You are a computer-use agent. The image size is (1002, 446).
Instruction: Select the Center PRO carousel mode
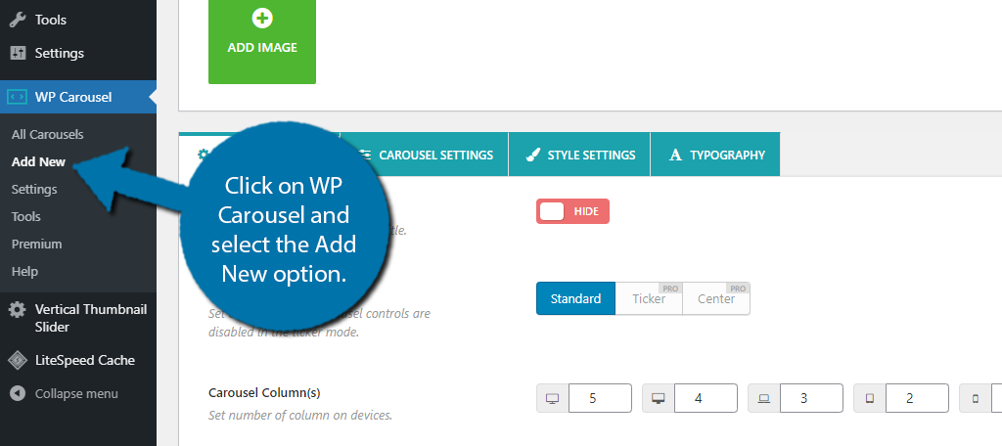[x=716, y=298]
